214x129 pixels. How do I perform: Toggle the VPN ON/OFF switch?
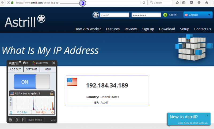point(32,82)
